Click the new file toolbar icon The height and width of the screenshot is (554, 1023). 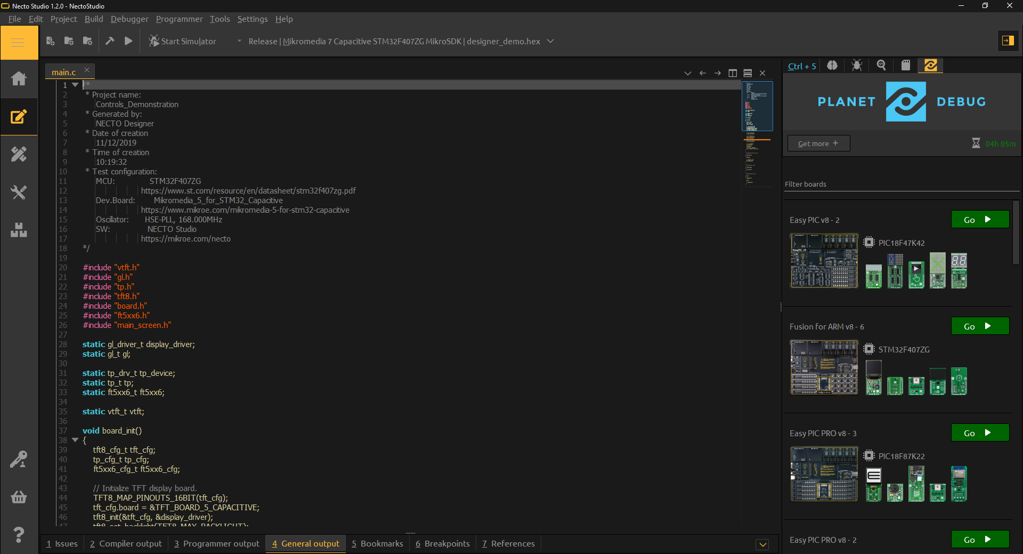[x=51, y=41]
